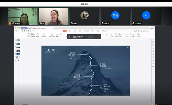Collapse the ribbon with the chevron arrow
Viewport: 172px width, 105px height.
click(x=153, y=31)
